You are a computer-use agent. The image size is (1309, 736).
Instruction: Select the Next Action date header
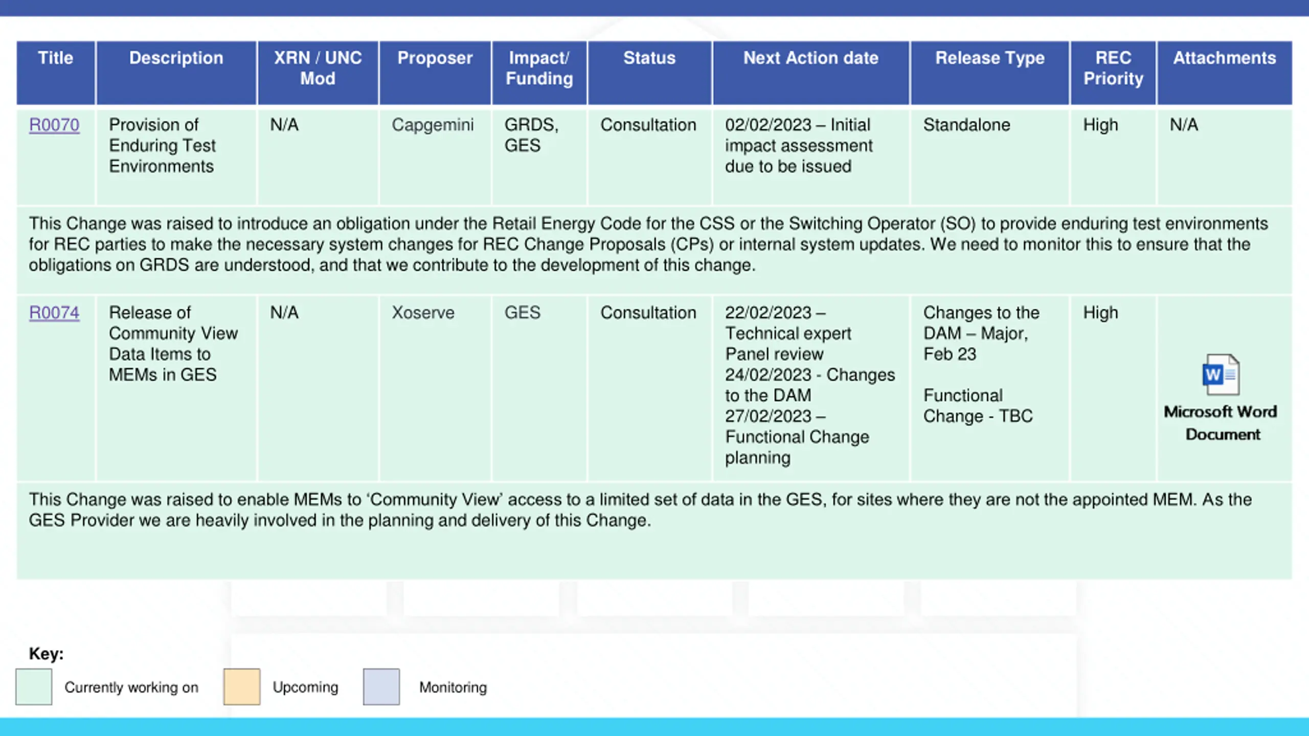tap(811, 73)
